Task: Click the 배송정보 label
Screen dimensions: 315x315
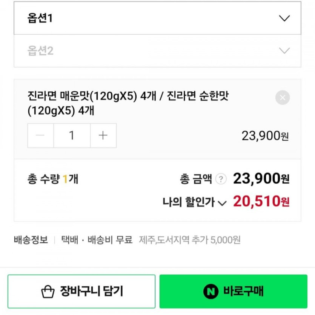Action: [x=31, y=240]
